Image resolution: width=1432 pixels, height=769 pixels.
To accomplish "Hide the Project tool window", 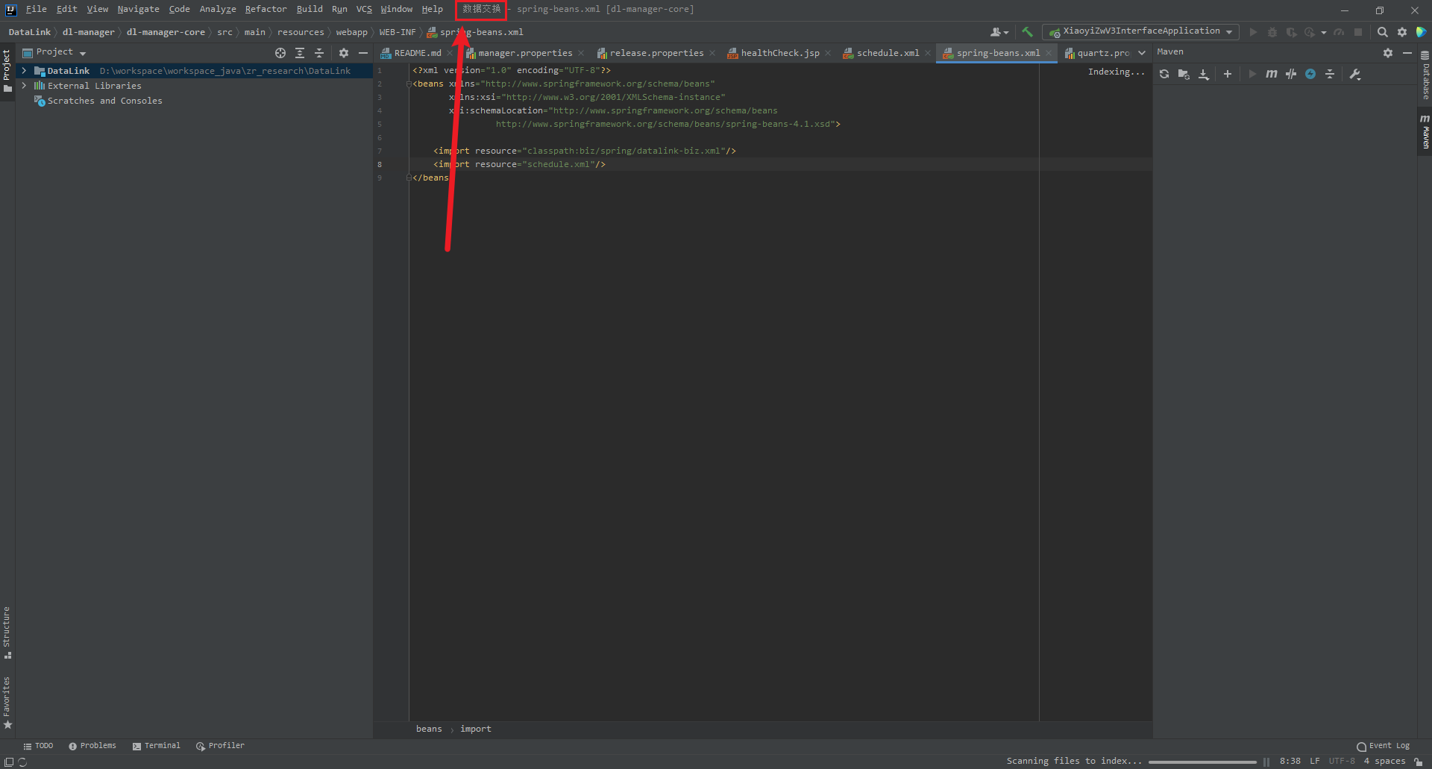I will click(x=363, y=53).
